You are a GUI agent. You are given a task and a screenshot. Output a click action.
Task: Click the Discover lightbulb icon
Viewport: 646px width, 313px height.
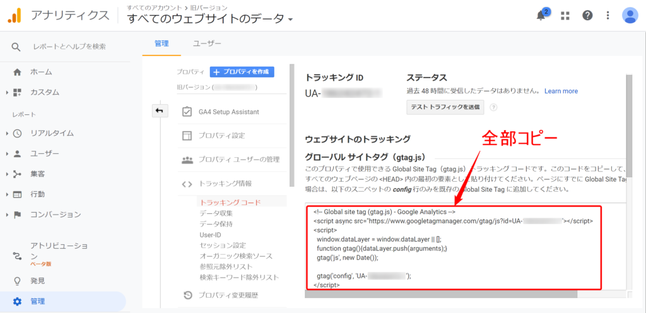17,281
